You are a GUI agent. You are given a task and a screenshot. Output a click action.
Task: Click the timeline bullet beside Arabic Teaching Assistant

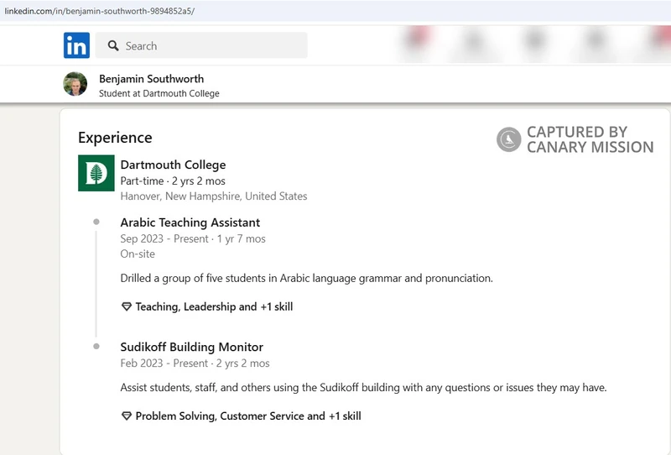pos(96,222)
